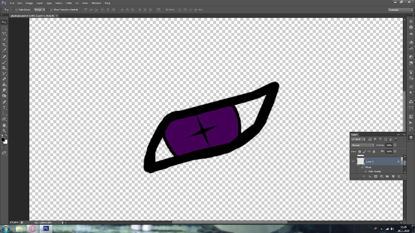Image resolution: width=415 pixels, height=233 pixels.
Task: Hide Layer 5 with eye icon
Action: 353,161
